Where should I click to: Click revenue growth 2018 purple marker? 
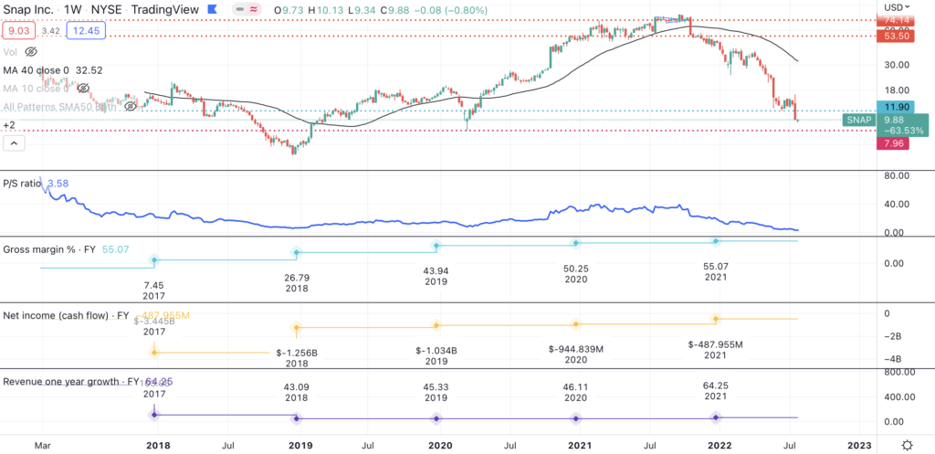[x=297, y=418]
